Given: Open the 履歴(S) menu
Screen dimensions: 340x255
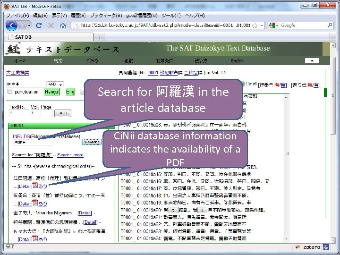Looking at the screenshot, I should point(78,16).
